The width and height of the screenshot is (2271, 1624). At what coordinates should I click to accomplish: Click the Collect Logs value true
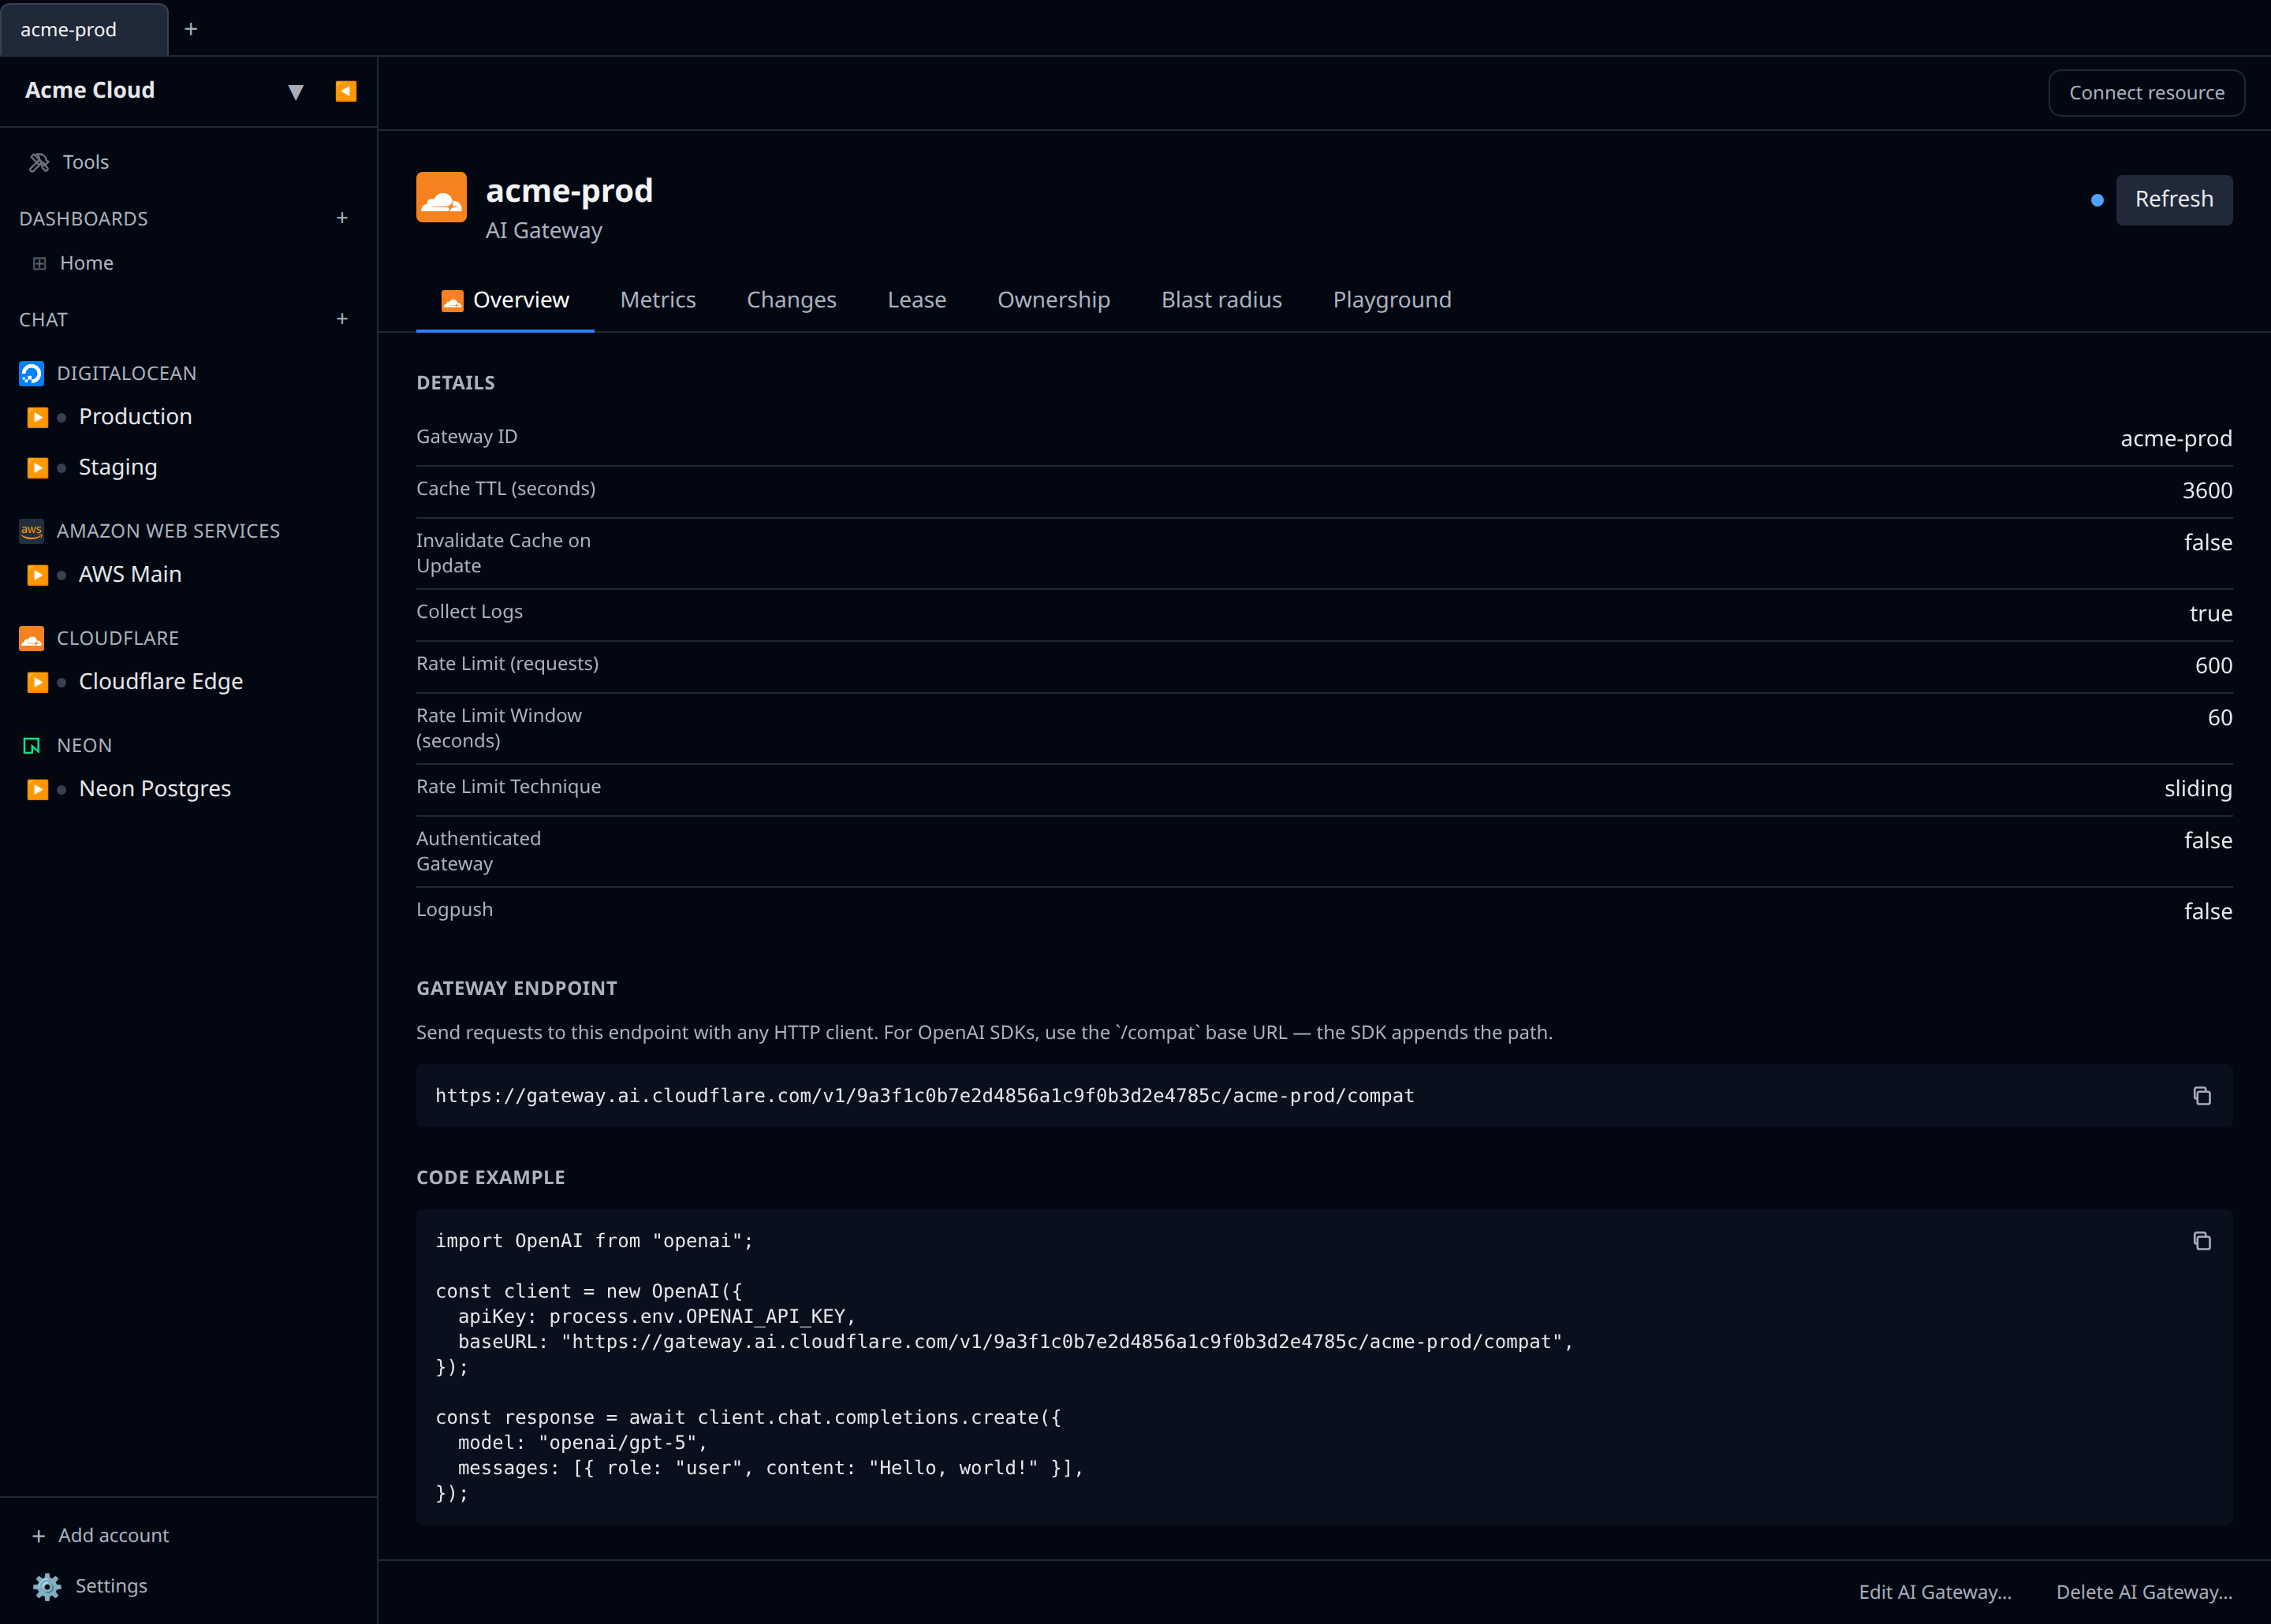point(2211,614)
